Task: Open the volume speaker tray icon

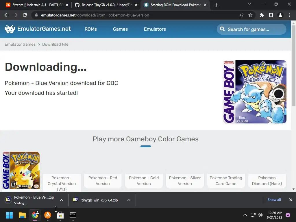Action: pos(260,215)
